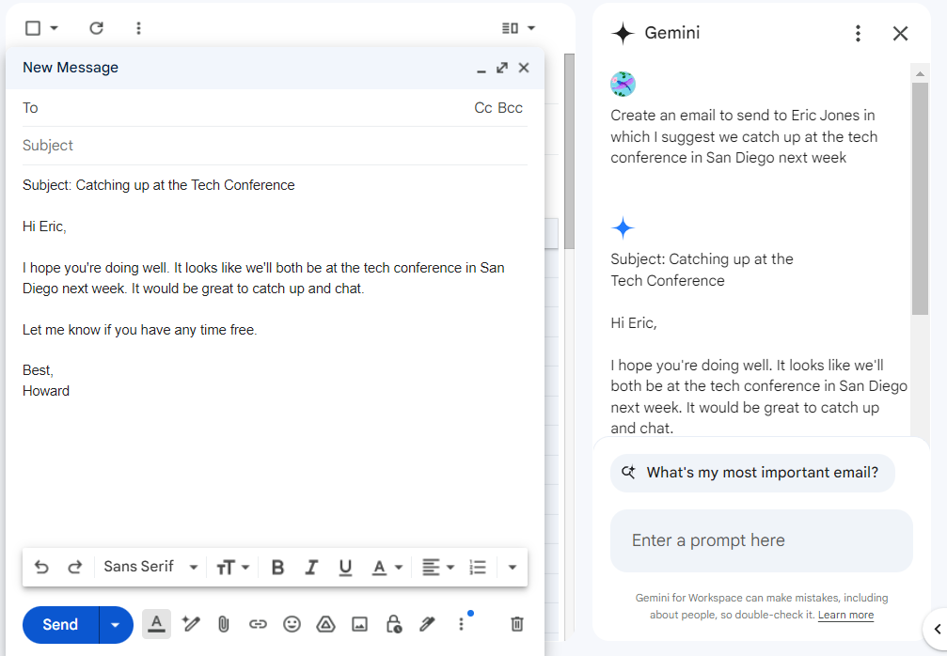
Task: Toggle bold text formatting
Action: click(277, 568)
